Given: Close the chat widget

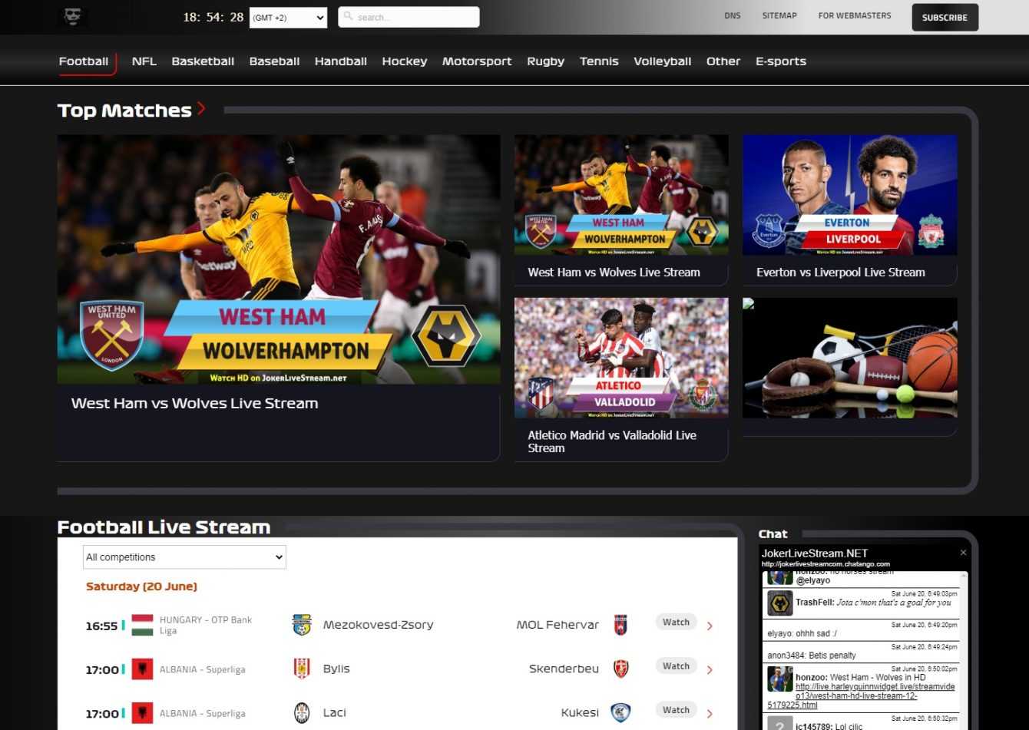Looking at the screenshot, I should pyautogui.click(x=963, y=553).
